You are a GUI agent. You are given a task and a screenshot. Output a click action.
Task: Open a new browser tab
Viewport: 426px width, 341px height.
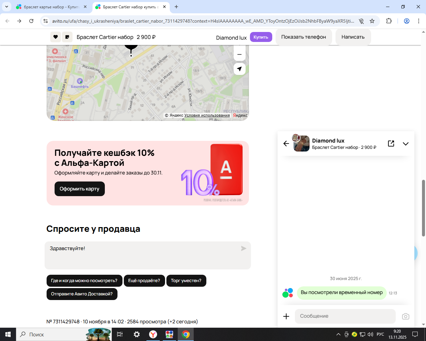(176, 7)
